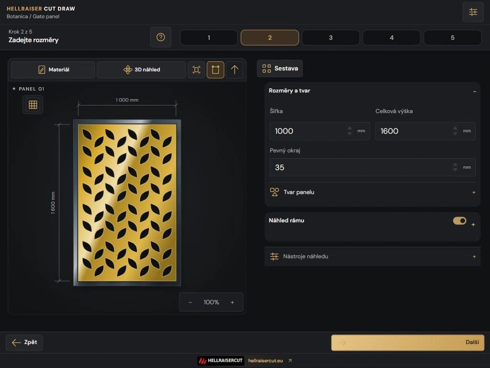Click the Šířka input field
Screen dimensions: 490x368
pos(319,131)
